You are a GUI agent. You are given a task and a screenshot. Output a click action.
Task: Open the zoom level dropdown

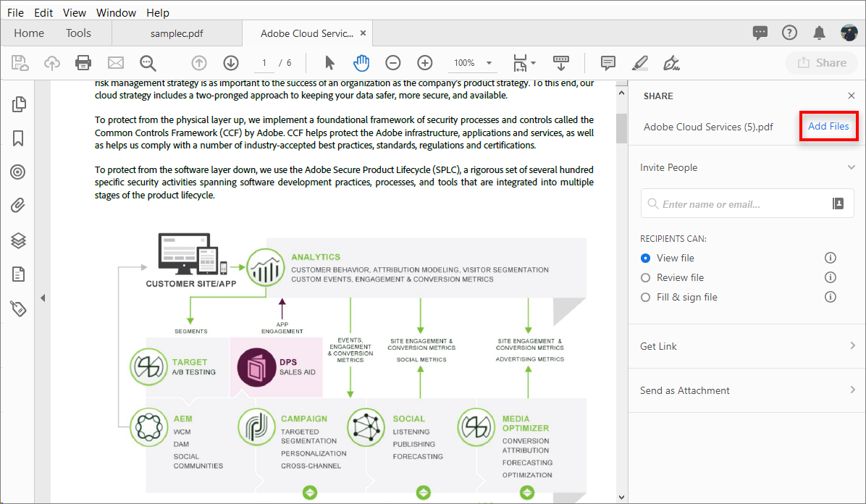(489, 63)
